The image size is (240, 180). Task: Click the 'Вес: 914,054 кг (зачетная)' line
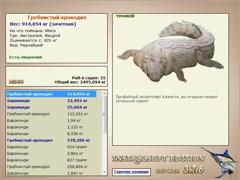(43, 24)
